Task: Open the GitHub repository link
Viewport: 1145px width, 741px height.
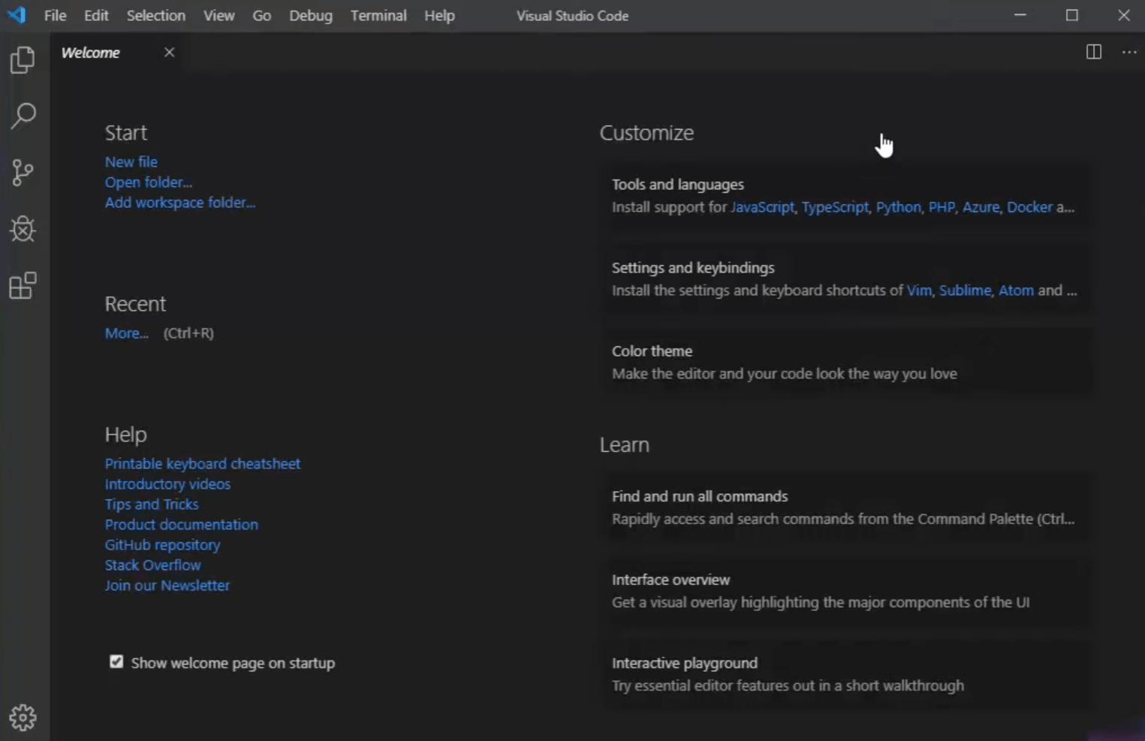Action: (162, 544)
